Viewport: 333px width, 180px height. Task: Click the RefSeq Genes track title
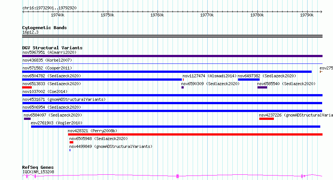(38, 167)
